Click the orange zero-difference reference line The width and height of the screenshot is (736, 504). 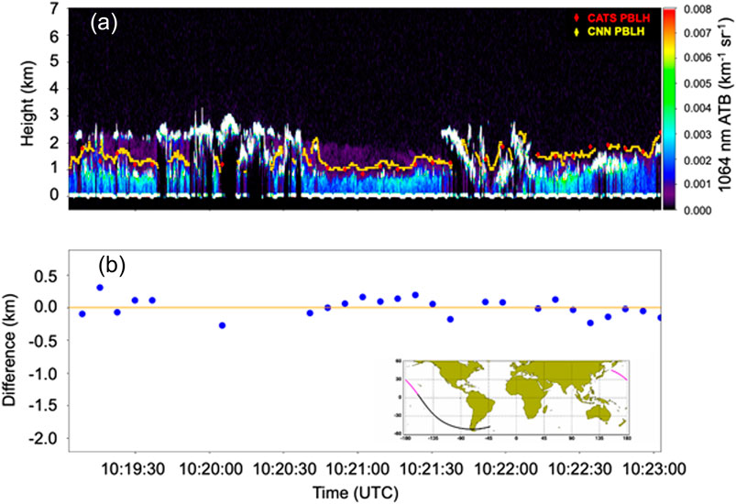tap(365, 307)
